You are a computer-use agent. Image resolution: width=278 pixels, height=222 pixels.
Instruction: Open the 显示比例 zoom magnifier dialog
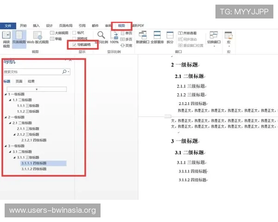101,37
